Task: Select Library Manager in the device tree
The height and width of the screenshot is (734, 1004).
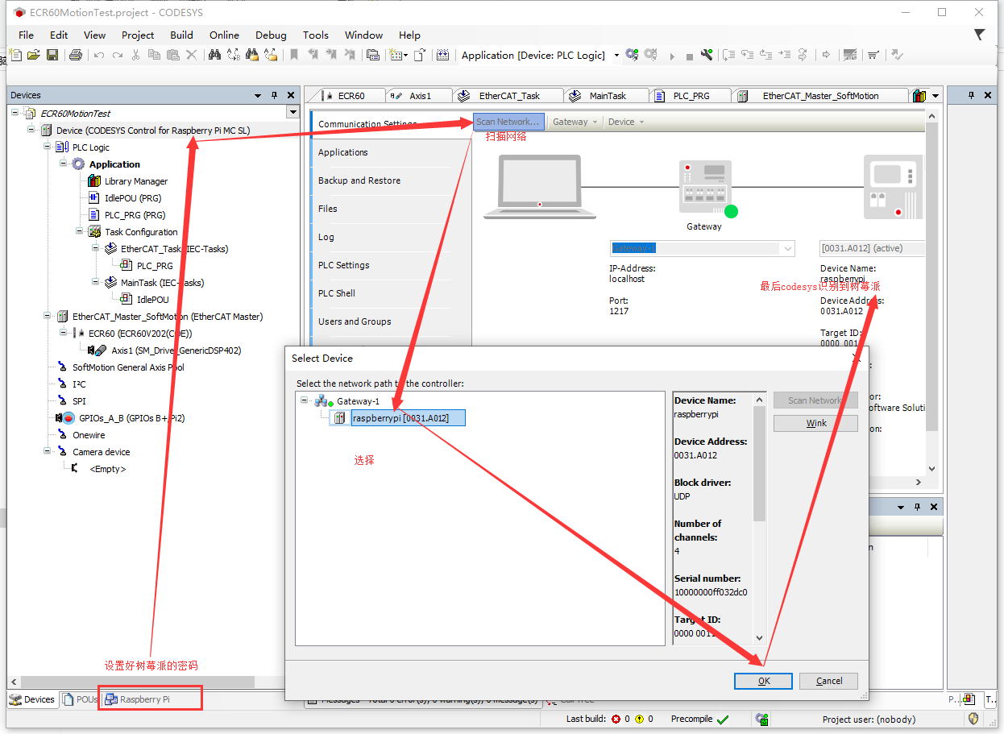Action: (x=136, y=181)
